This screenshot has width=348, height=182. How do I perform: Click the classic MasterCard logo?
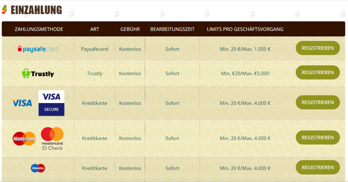24,139
